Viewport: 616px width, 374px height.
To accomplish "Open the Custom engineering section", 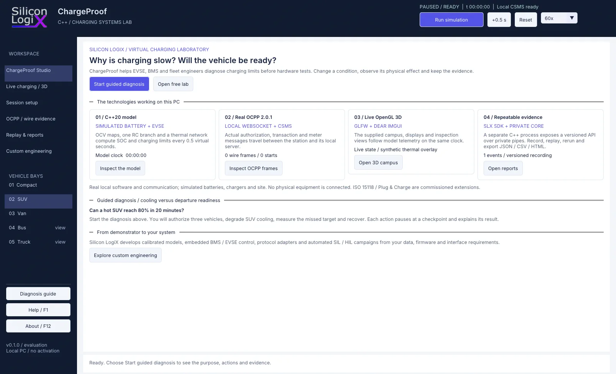I will 38,151.
